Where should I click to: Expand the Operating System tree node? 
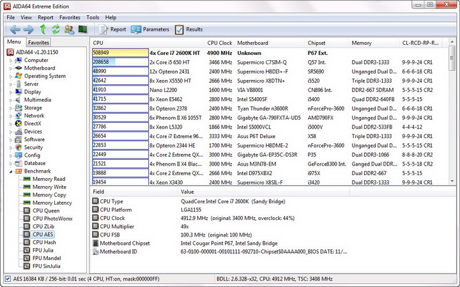tap(11, 77)
